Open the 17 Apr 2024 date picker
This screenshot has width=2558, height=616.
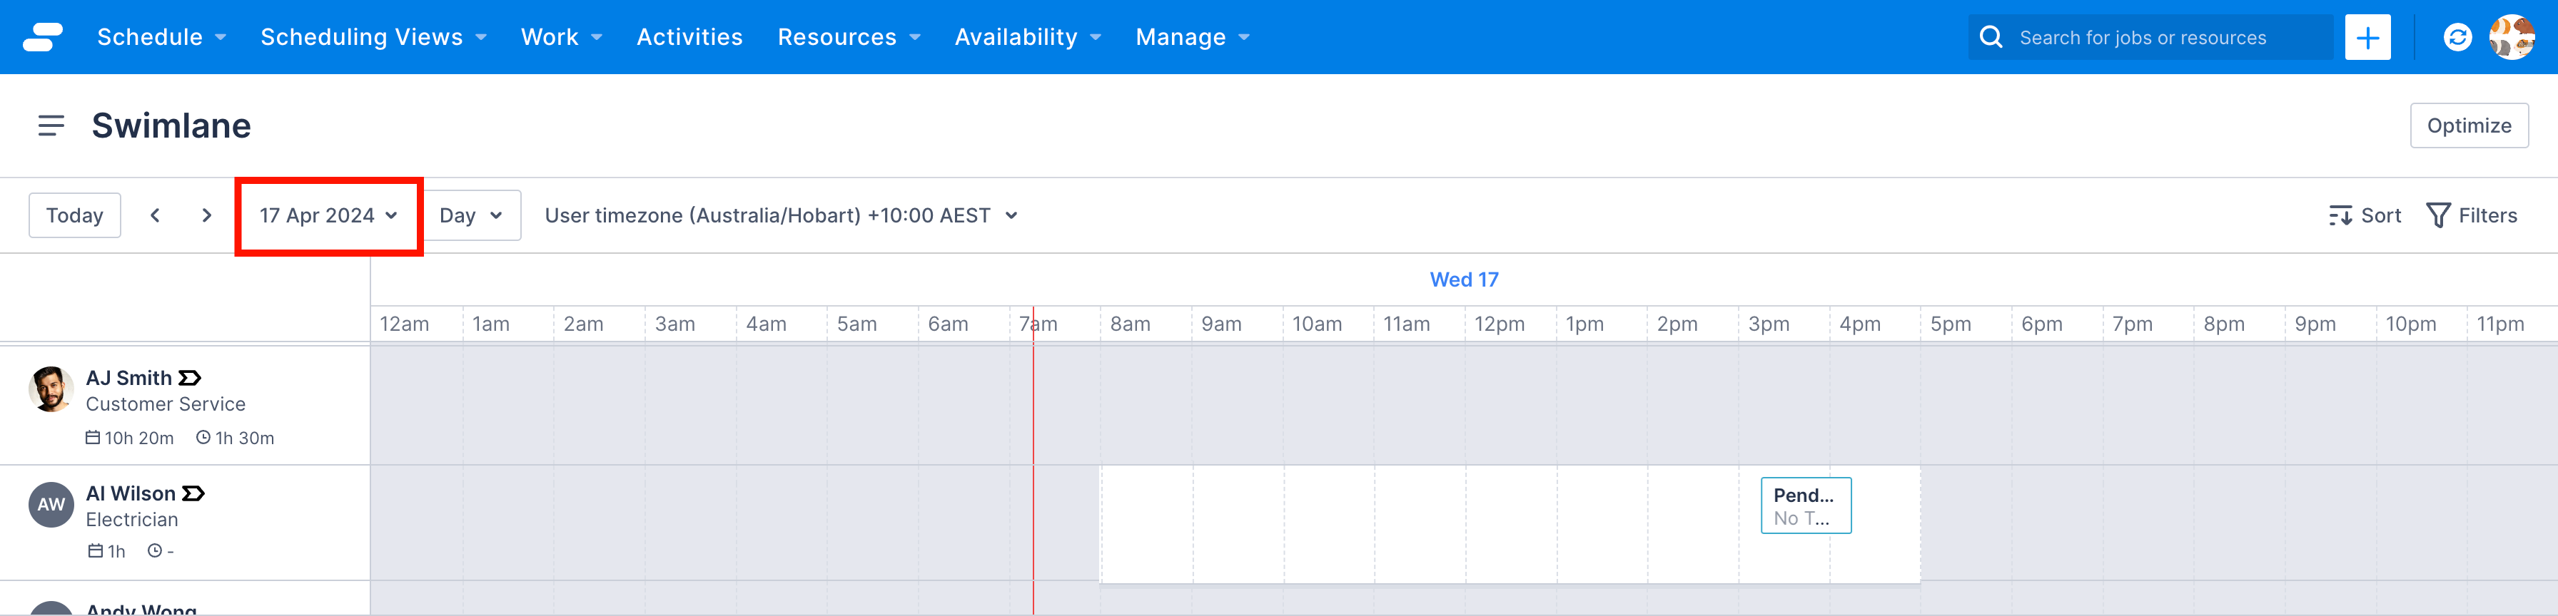329,215
